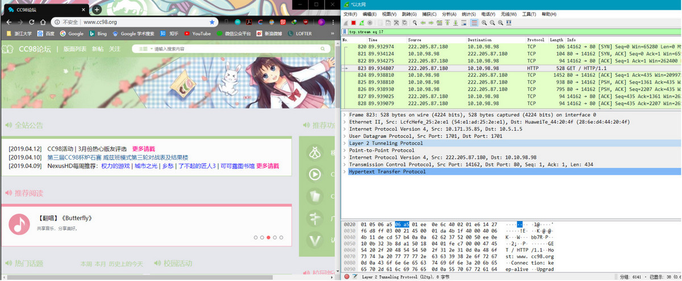
Task: Open 新帖 link in CC98 header
Action: pyautogui.click(x=98, y=49)
